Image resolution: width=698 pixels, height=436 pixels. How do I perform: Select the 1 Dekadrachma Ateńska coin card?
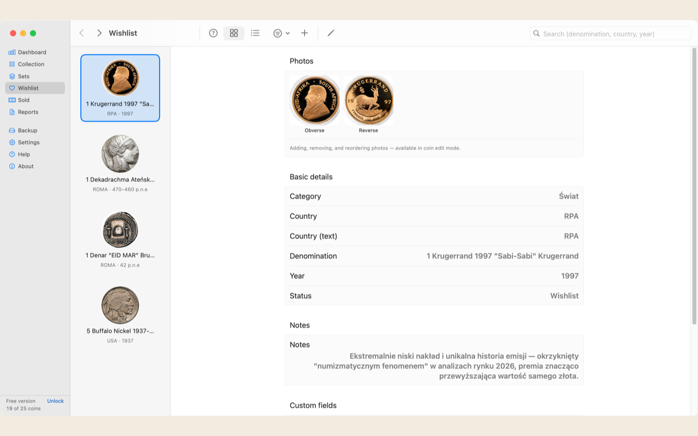pos(120,163)
